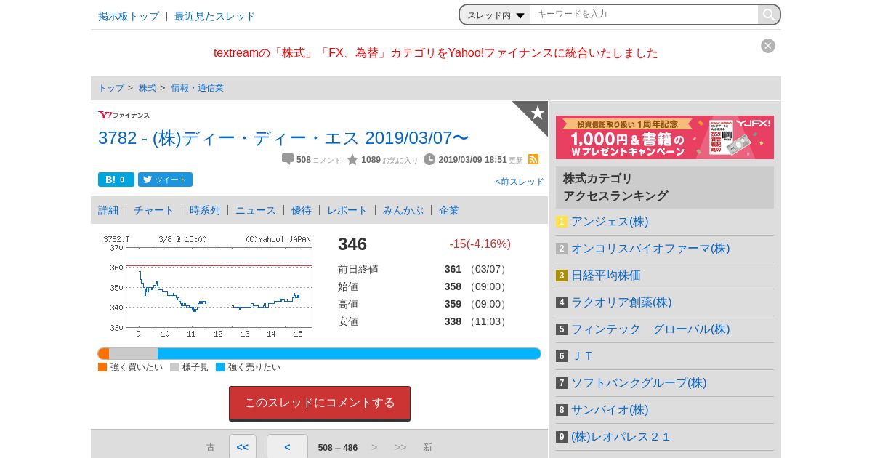Open ranking 6 ＪＴ
872x458 pixels.
coord(583,356)
